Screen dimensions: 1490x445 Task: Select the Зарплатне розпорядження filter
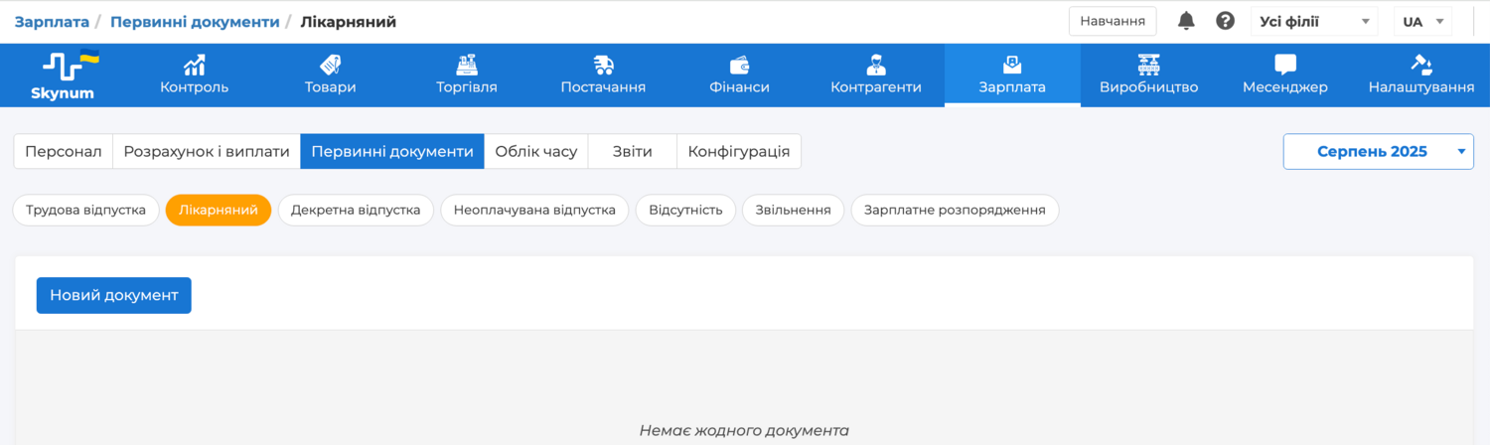click(954, 211)
